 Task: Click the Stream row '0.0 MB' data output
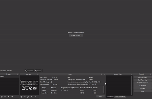(x=82, y=90)
